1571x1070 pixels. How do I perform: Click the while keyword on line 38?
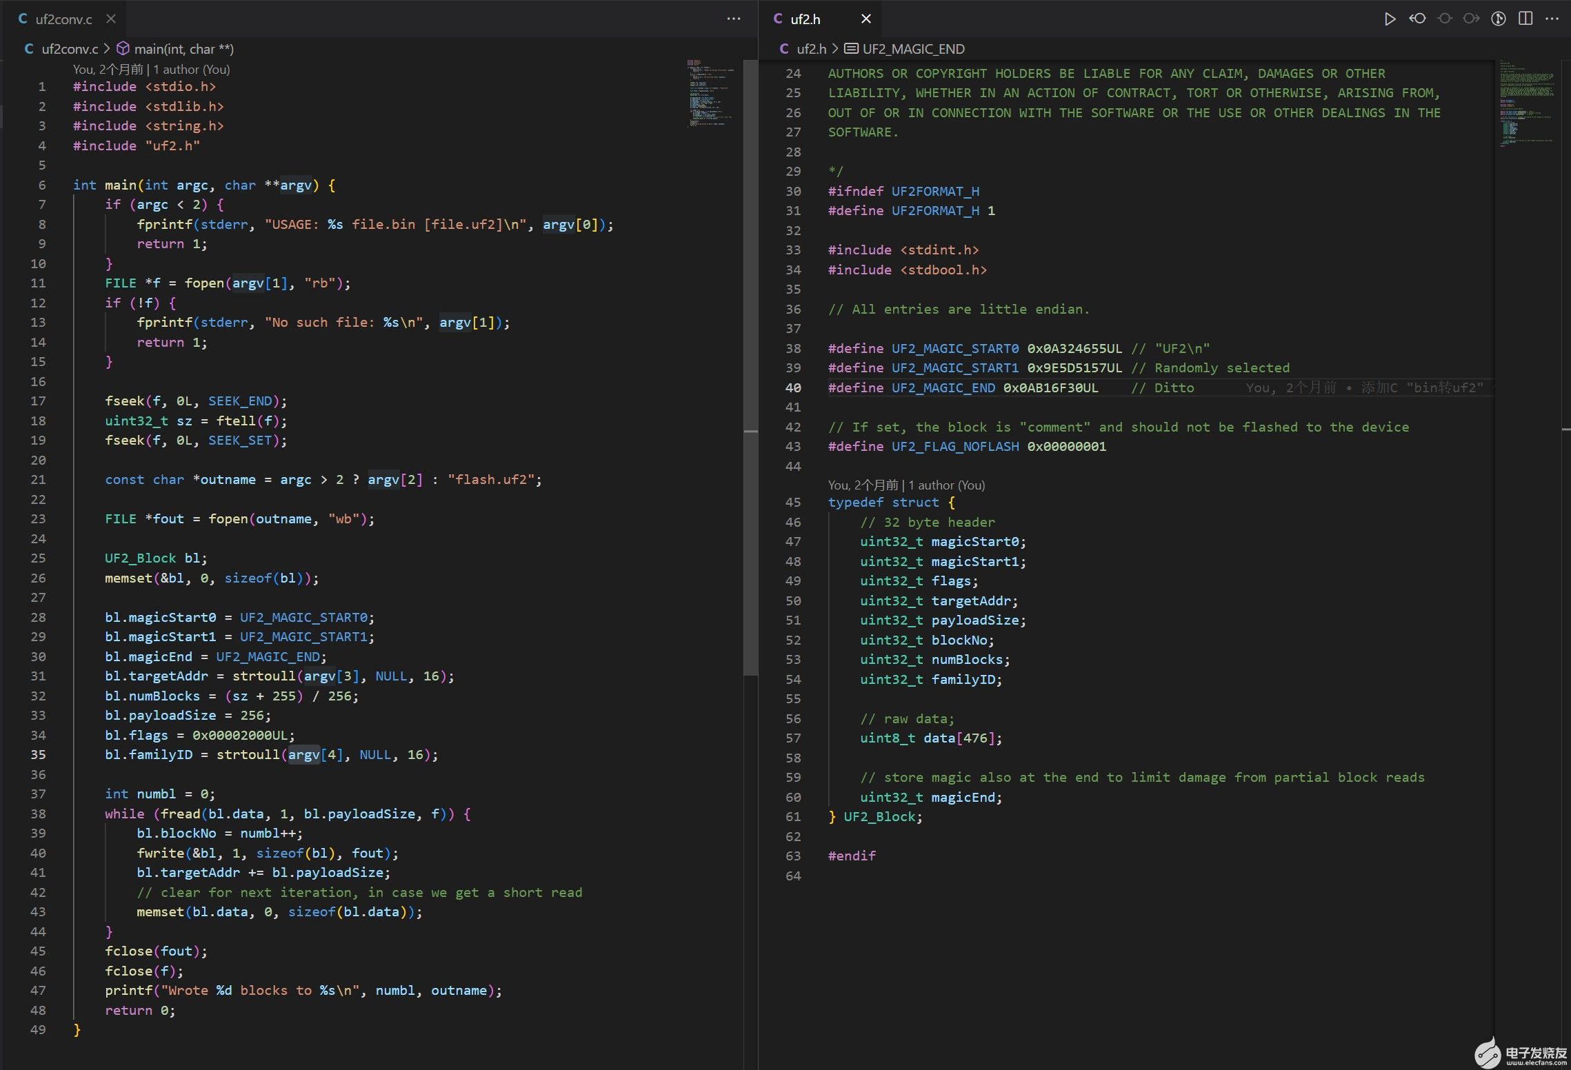pos(125,814)
